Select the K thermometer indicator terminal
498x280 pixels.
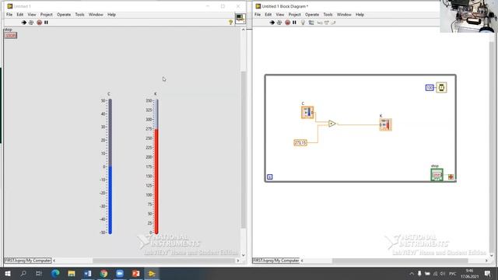(385, 124)
